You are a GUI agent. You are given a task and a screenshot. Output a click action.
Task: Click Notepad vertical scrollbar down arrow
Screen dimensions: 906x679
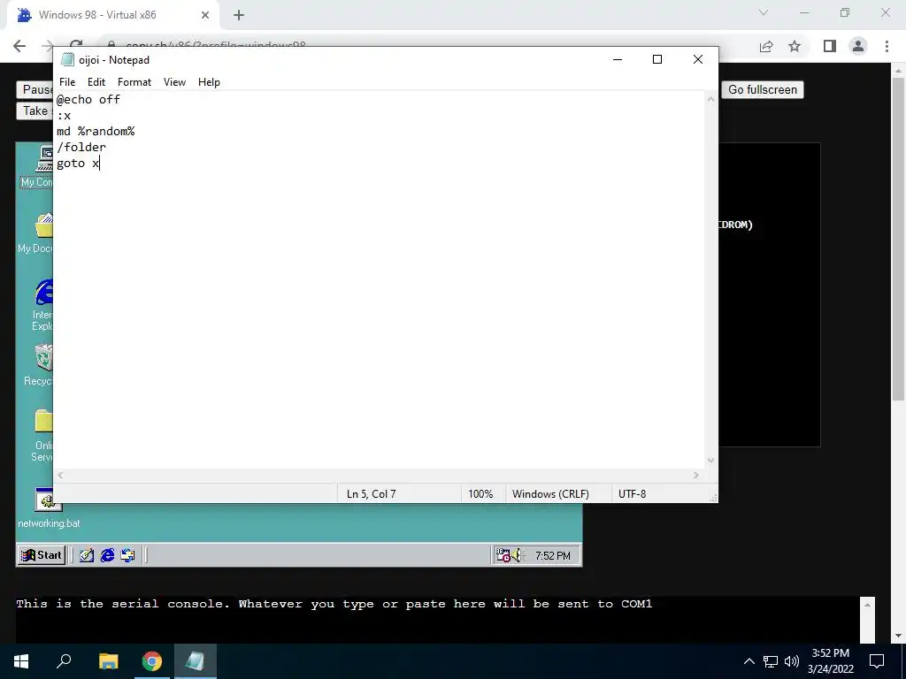tap(710, 460)
